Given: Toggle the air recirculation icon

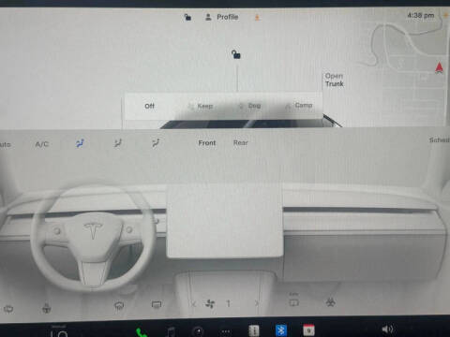Looking at the screenshot, I should 293,301.
